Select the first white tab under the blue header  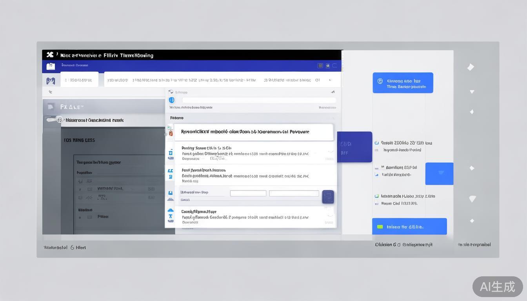pos(79,80)
